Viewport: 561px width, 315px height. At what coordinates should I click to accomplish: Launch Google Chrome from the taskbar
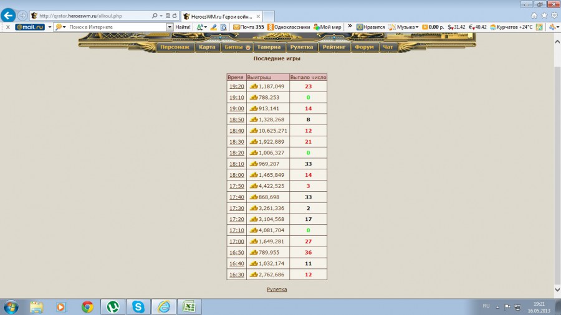click(87, 306)
